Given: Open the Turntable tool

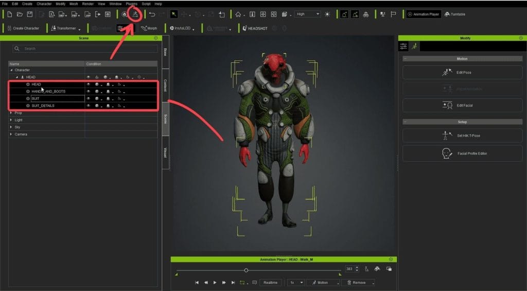Looking at the screenshot, I should (x=454, y=14).
